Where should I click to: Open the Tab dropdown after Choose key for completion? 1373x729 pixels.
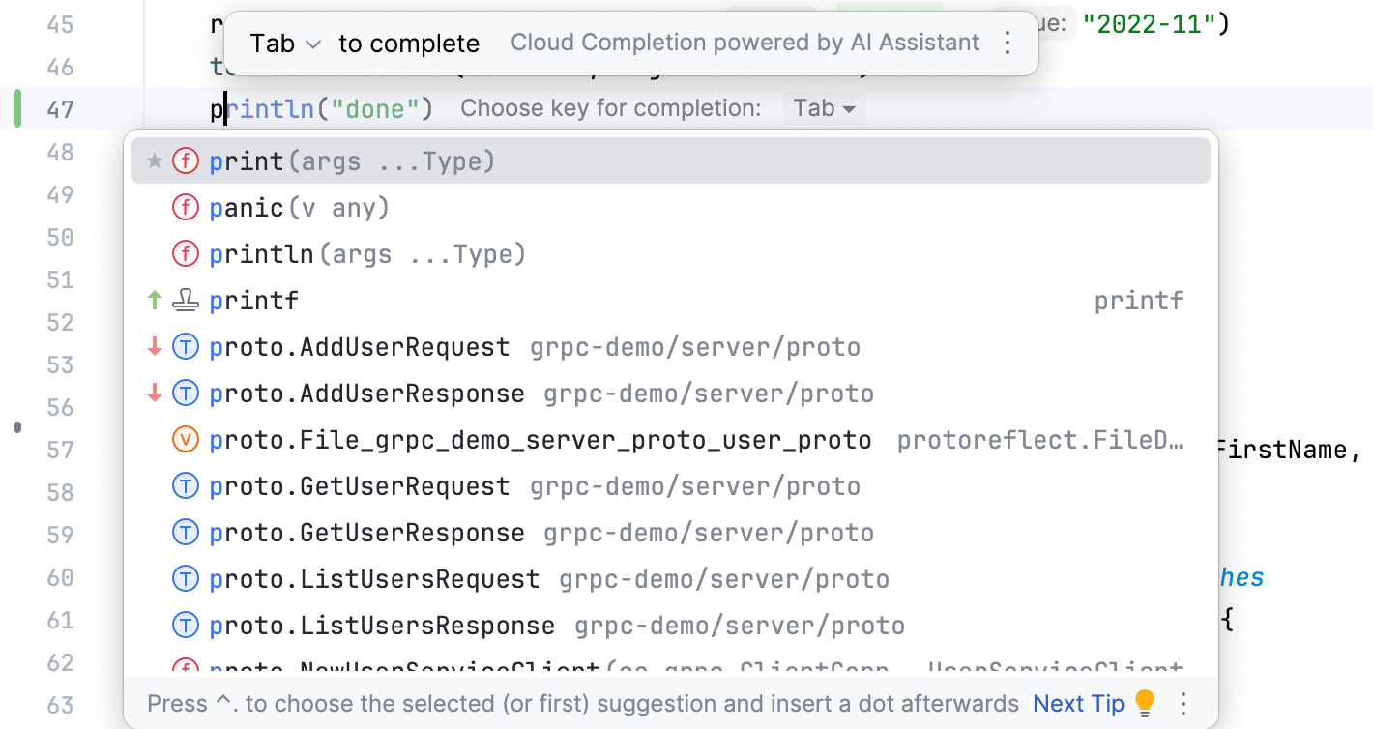pos(823,108)
